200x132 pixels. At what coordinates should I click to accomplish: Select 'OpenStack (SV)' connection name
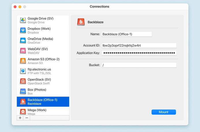(x=39, y=80)
